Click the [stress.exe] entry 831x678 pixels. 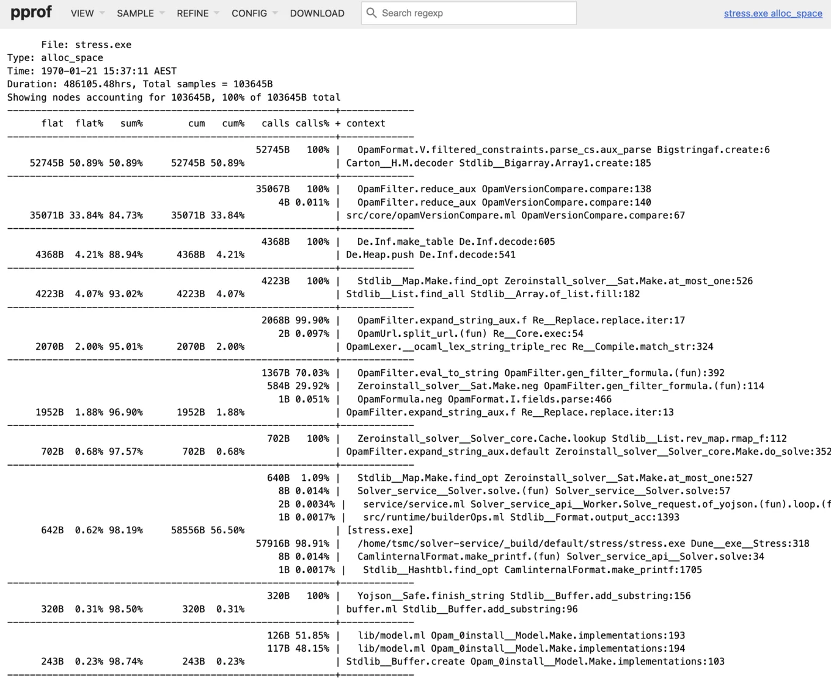pos(379,530)
